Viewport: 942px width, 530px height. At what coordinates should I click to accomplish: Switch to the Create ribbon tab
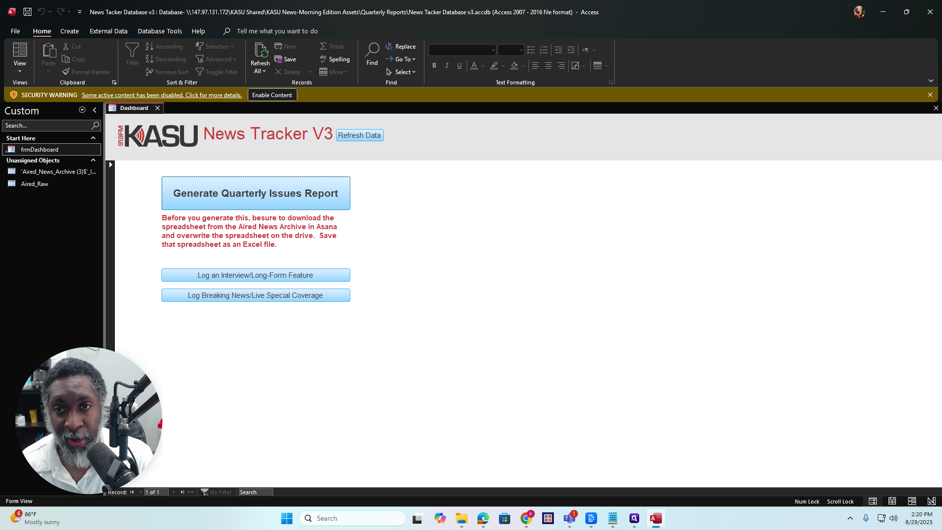[70, 31]
